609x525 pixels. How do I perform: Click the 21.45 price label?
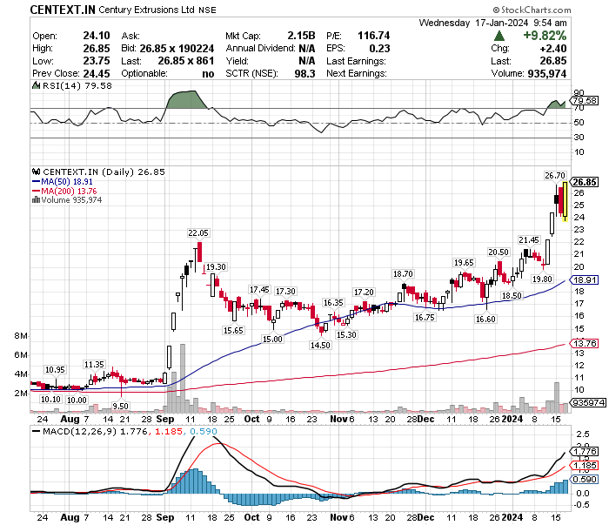pos(529,240)
